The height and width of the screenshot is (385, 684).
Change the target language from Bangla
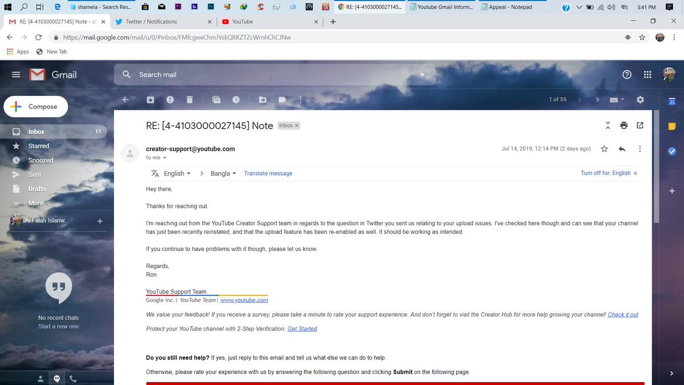[x=223, y=173]
